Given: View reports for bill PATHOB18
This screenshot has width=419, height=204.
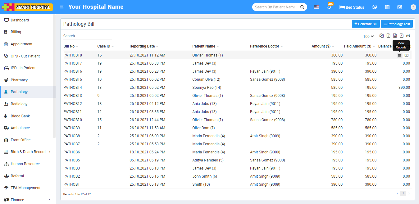Looking at the screenshot, I should 399,55.
